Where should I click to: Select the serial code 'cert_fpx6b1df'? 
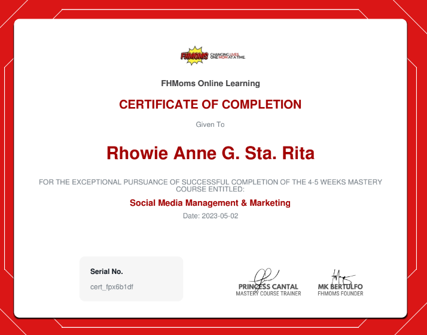click(112, 287)
